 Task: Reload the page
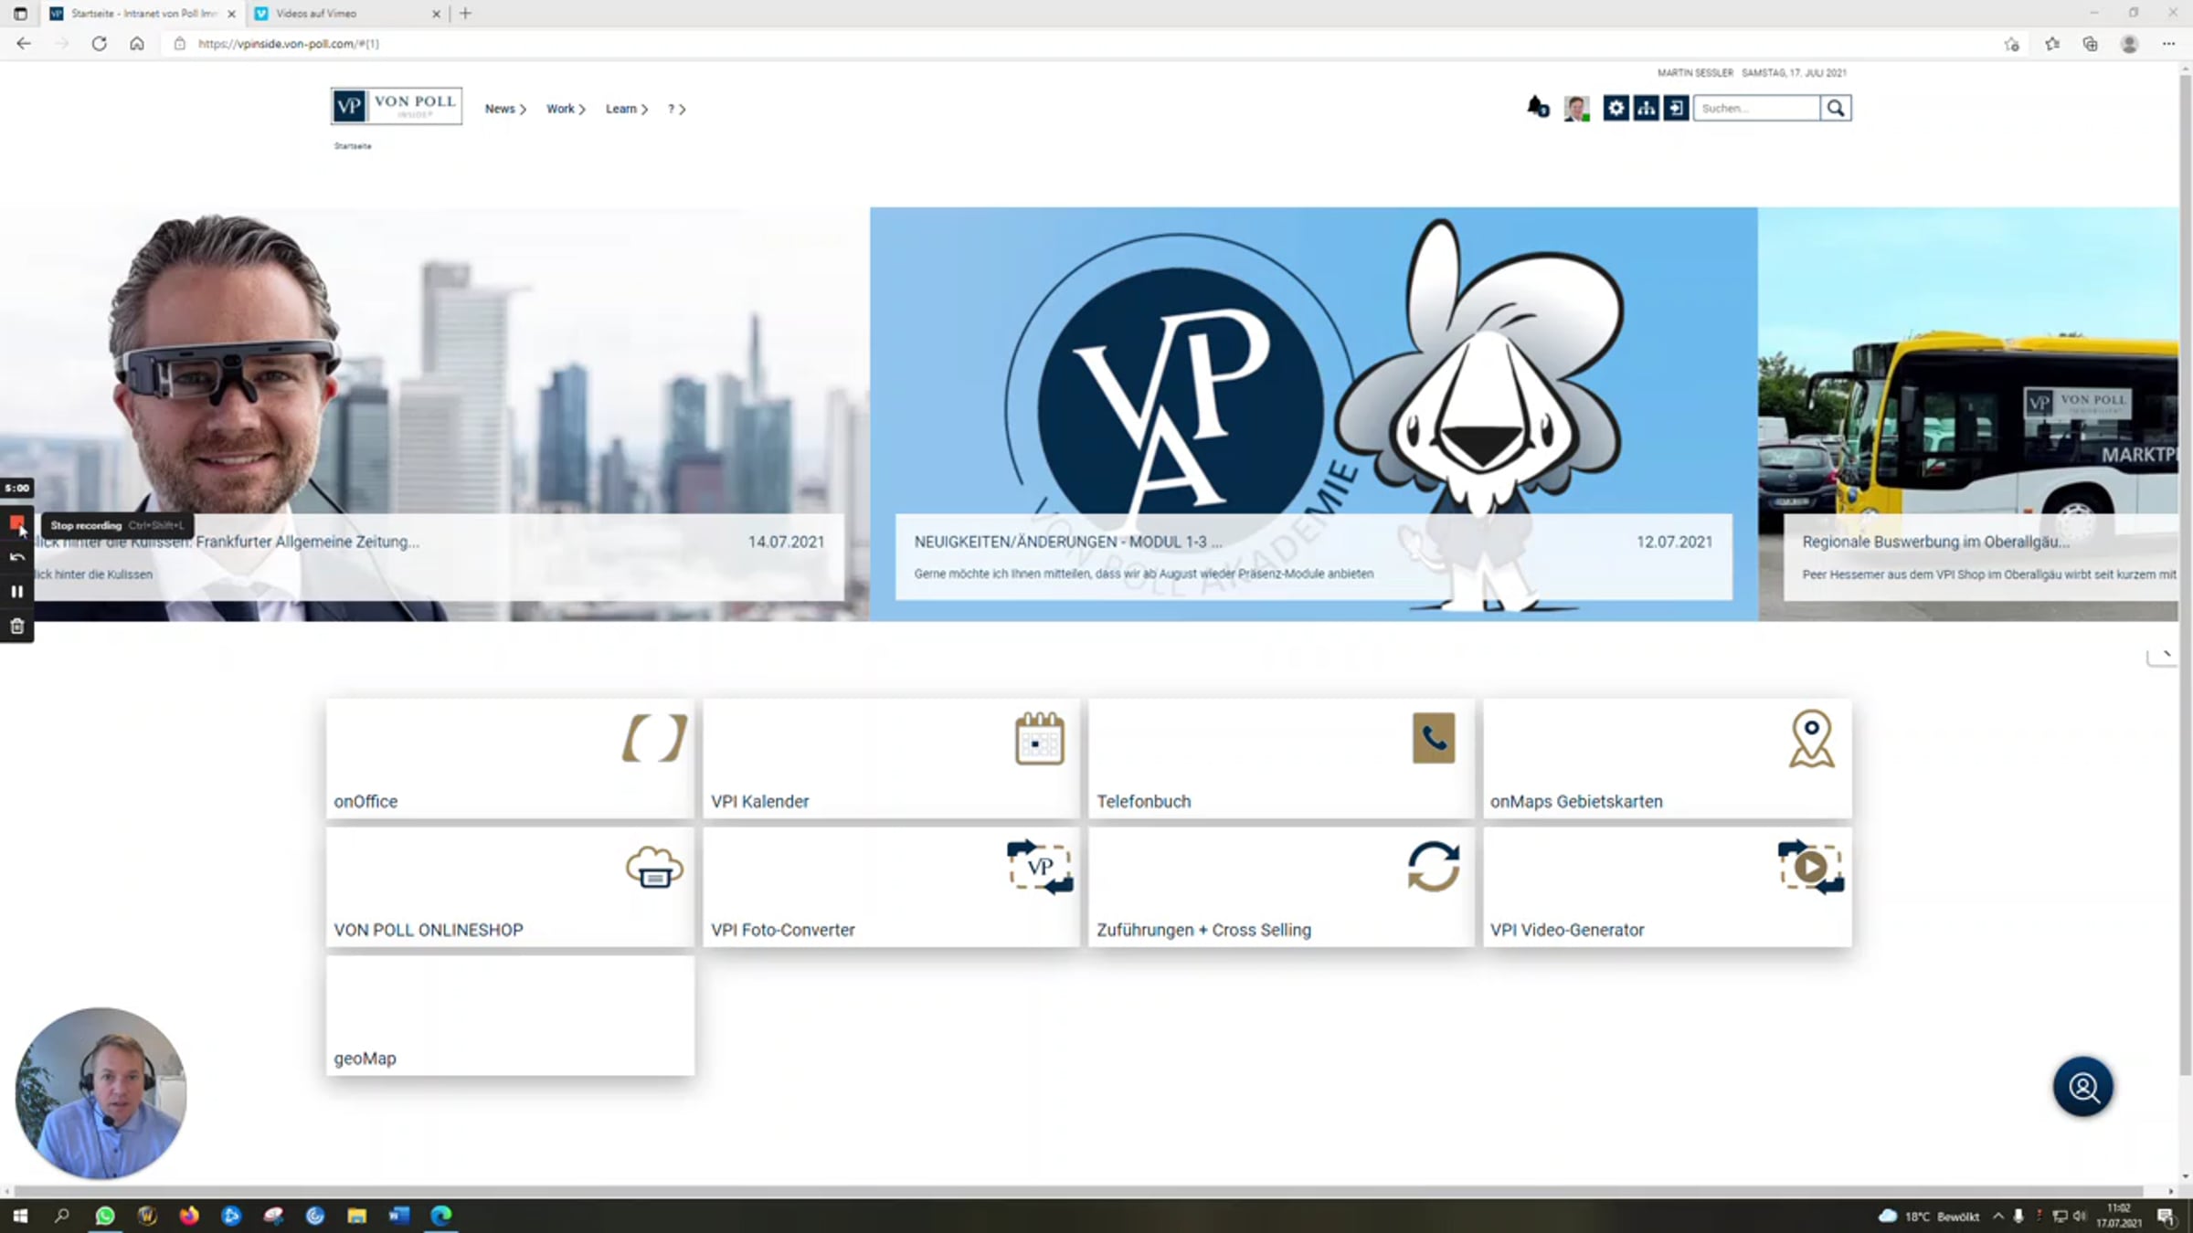[99, 44]
